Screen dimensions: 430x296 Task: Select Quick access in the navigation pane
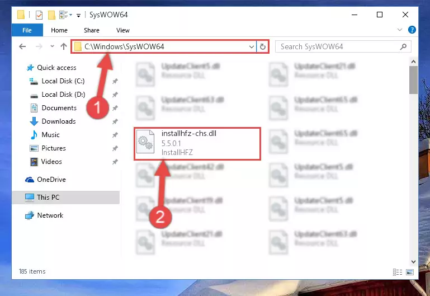pyautogui.click(x=56, y=68)
